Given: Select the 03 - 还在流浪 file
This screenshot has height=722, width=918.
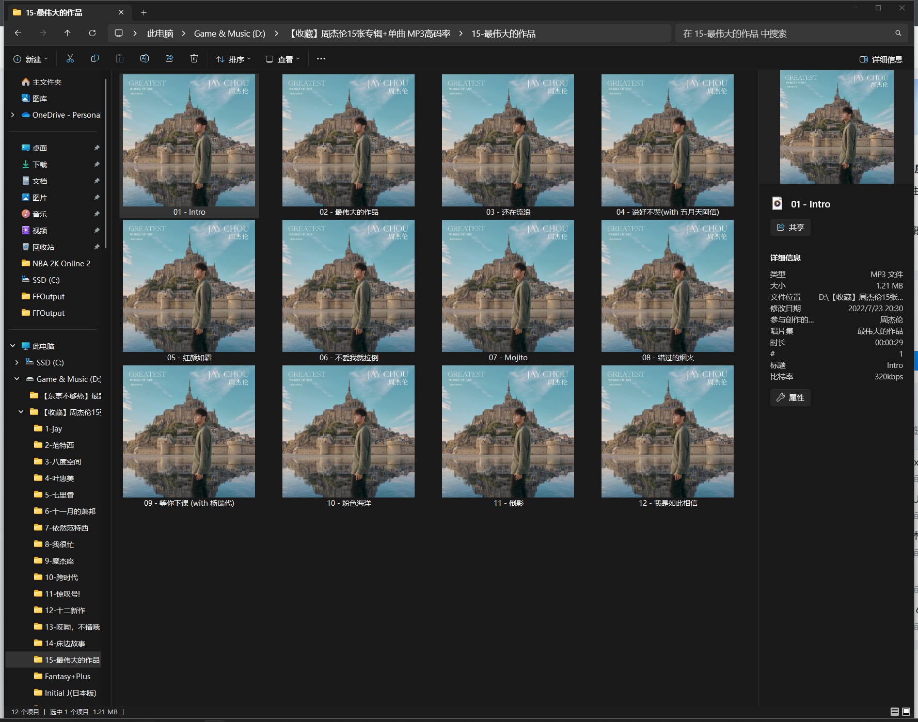Looking at the screenshot, I should click(508, 146).
